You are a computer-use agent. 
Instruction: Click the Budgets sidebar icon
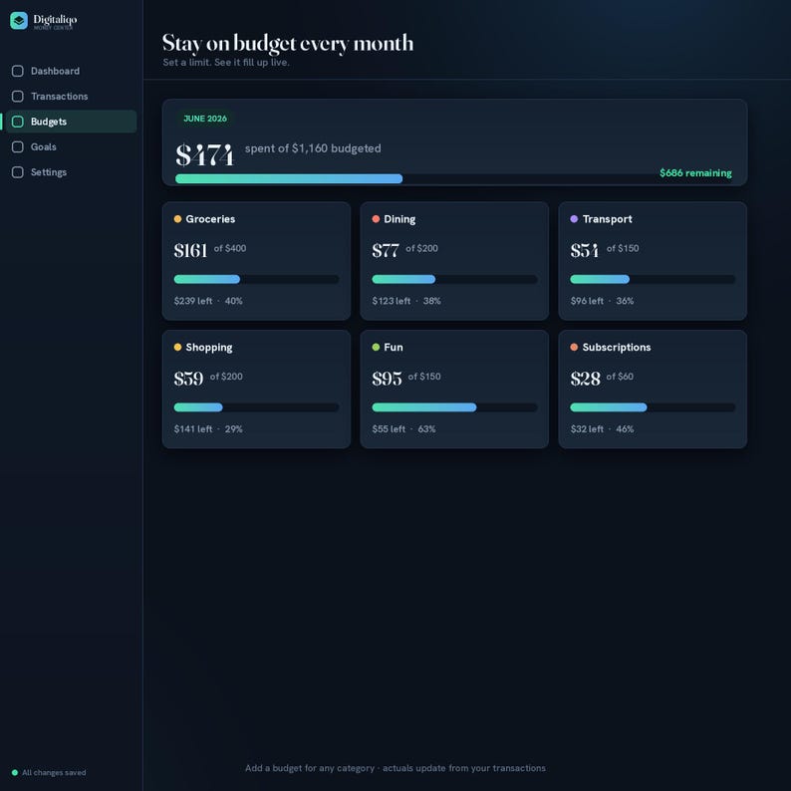[18, 122]
